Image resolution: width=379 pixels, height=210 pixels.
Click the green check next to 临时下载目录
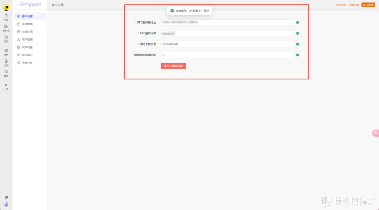pos(298,44)
